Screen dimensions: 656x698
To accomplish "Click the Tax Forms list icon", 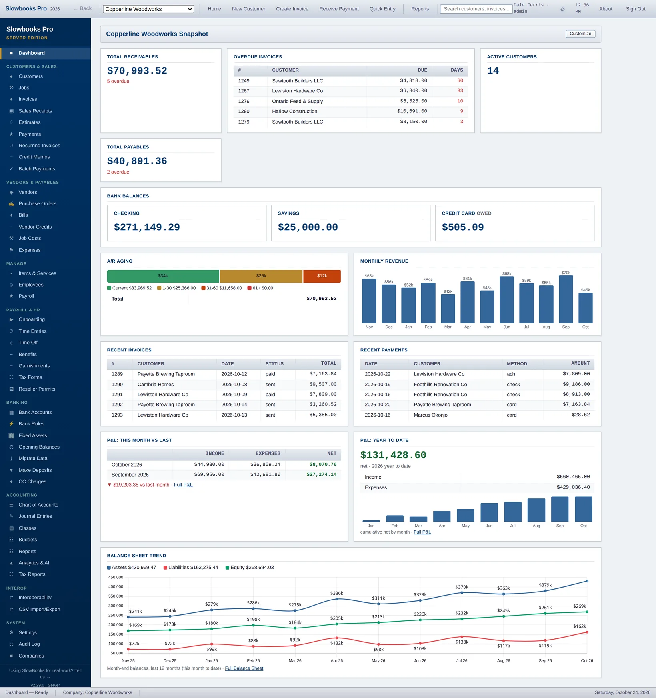I will tap(11, 377).
